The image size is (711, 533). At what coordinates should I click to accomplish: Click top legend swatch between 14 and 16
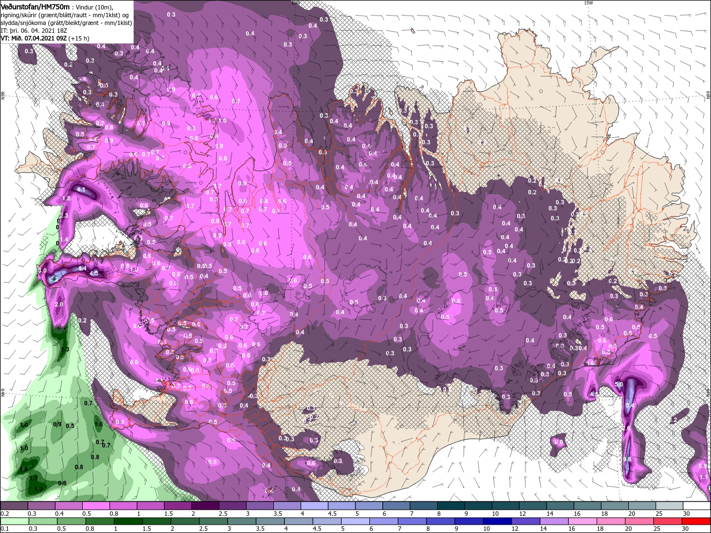tap(560, 506)
